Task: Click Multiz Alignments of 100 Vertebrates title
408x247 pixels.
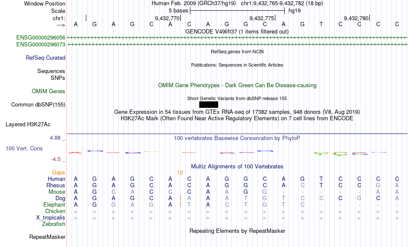Action: pos(237,166)
